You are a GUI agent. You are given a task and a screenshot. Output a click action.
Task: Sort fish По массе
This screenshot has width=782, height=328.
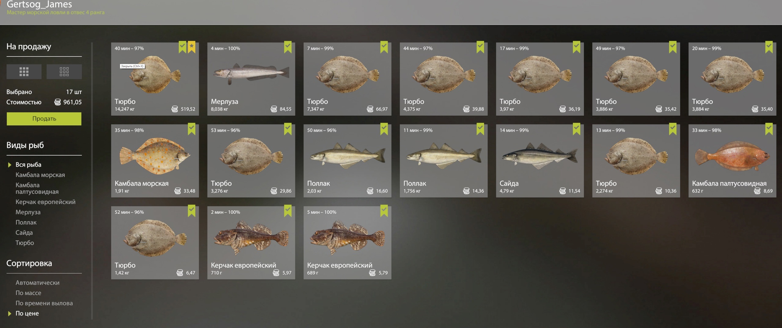tap(28, 293)
